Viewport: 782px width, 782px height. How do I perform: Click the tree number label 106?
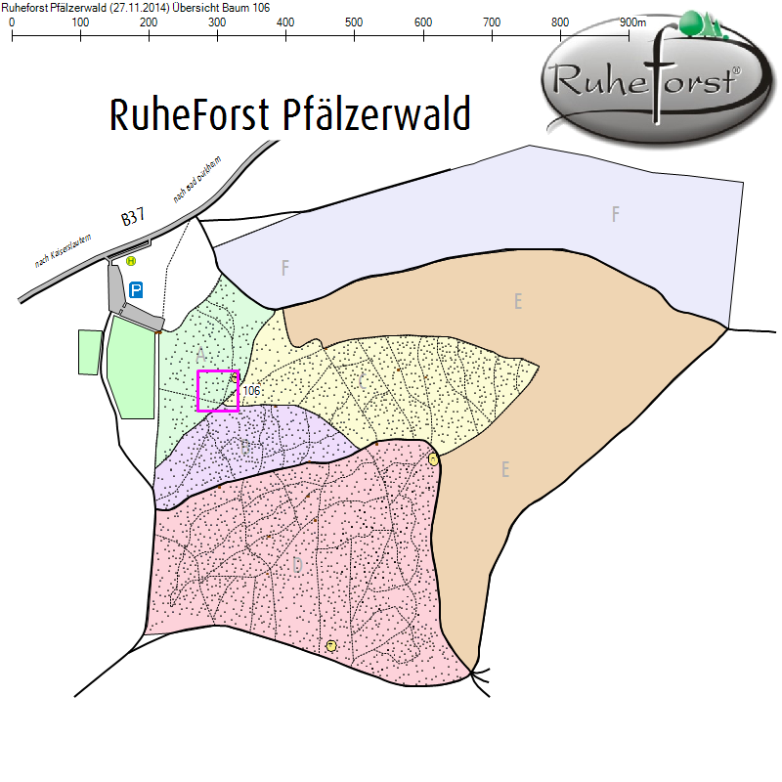[252, 390]
